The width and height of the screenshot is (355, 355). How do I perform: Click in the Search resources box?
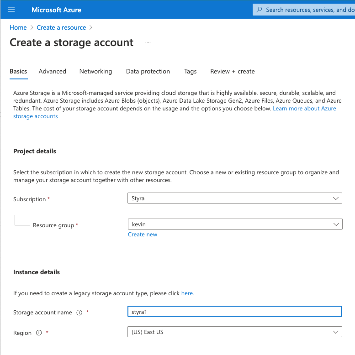click(304, 10)
